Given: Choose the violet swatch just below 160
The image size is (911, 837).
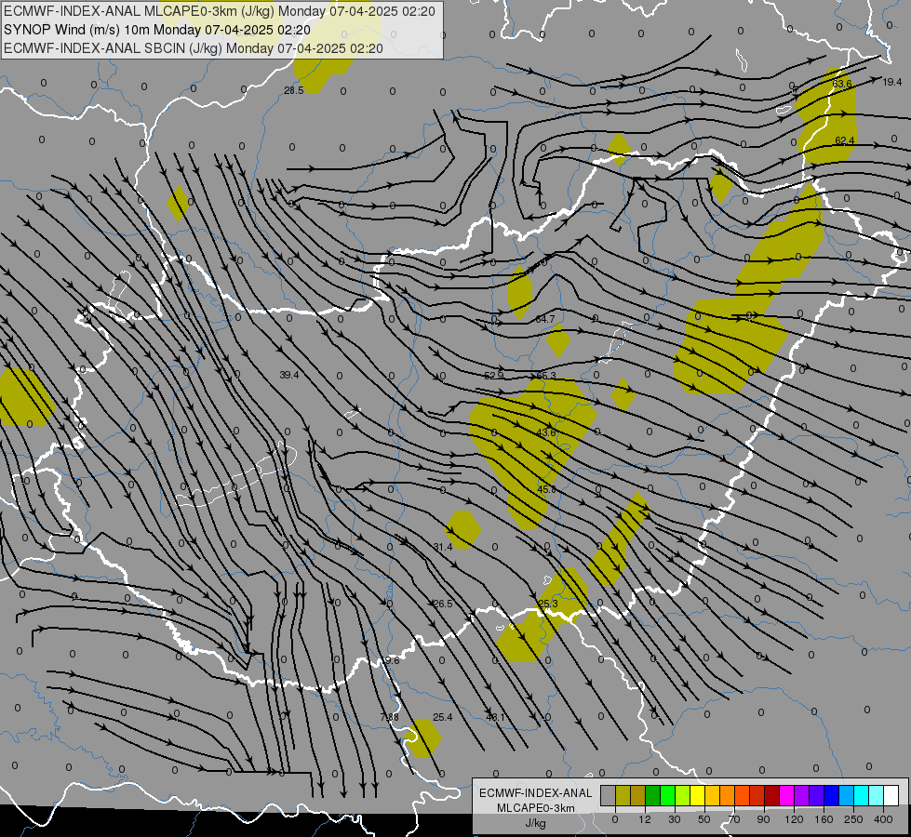Looking at the screenshot, I should pos(817,796).
